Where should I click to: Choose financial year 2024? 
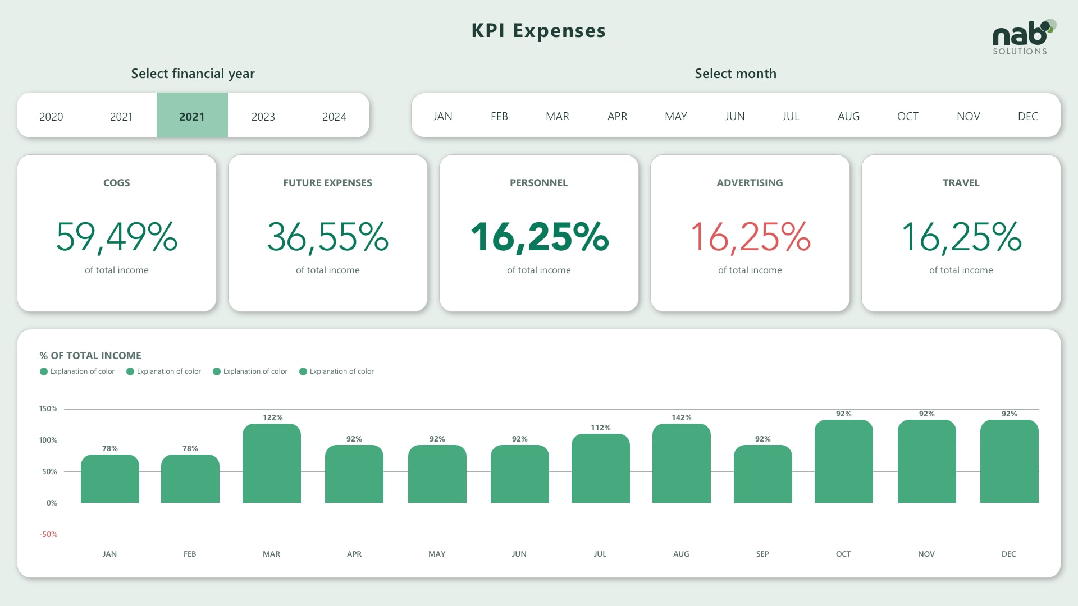coord(334,117)
